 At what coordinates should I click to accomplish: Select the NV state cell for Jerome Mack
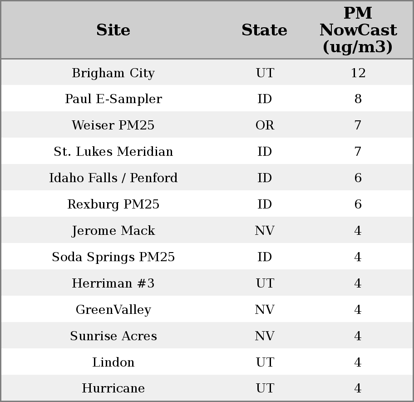(x=265, y=231)
